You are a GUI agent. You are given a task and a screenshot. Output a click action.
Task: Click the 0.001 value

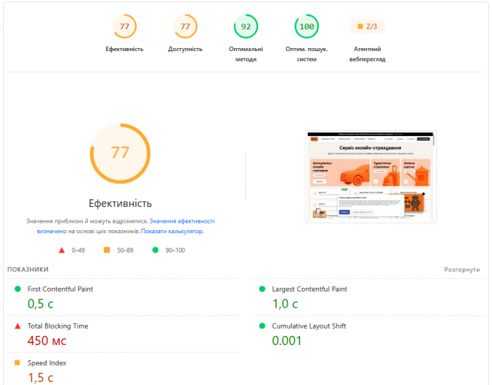[x=287, y=341]
